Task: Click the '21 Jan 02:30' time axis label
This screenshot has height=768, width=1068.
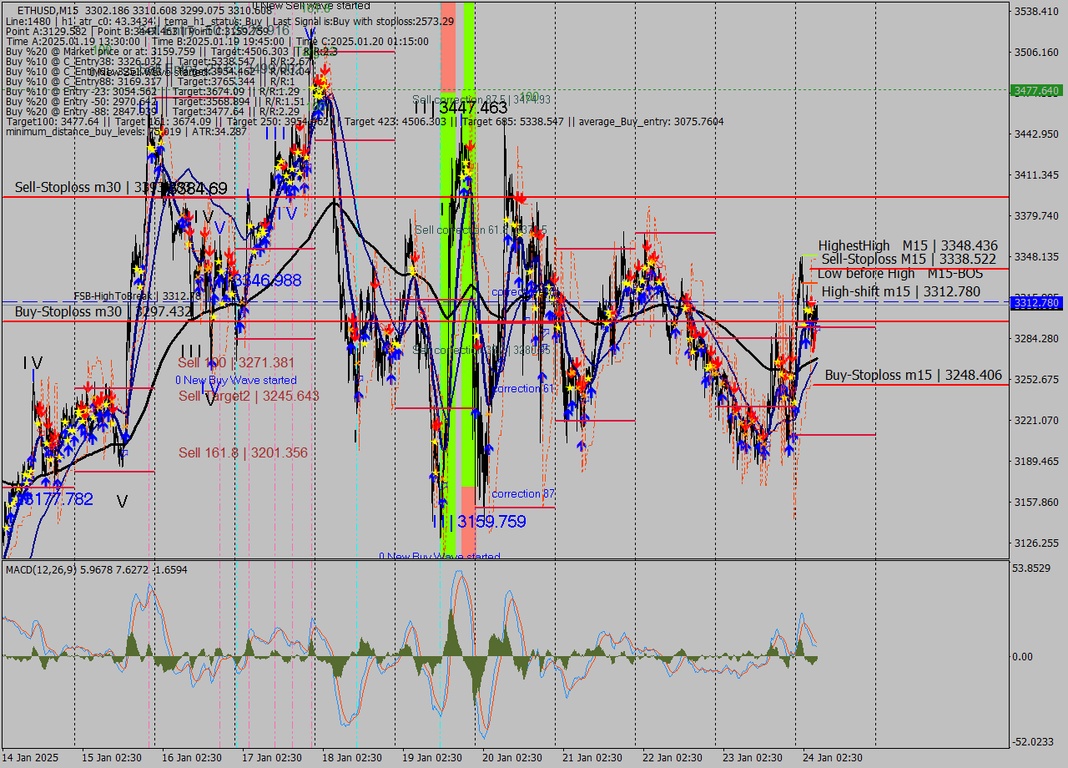Action: pos(592,757)
